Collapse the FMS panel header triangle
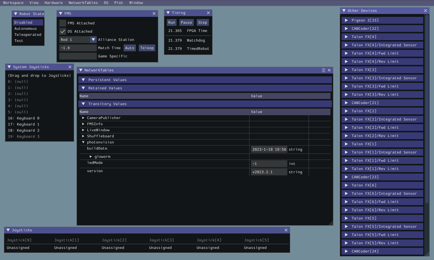Viewport: 434px width, 260px height. (x=61, y=13)
